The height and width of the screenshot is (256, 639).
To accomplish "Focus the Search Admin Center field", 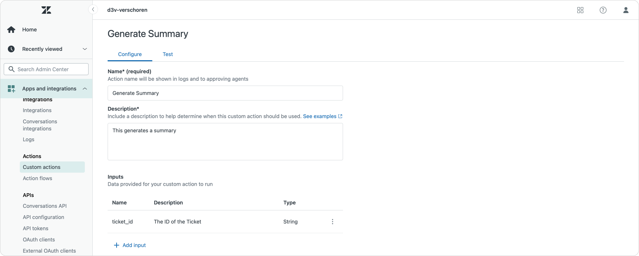I will (x=46, y=69).
